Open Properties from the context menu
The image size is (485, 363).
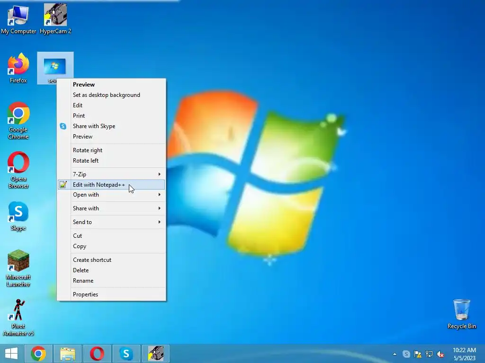(x=111, y=294)
